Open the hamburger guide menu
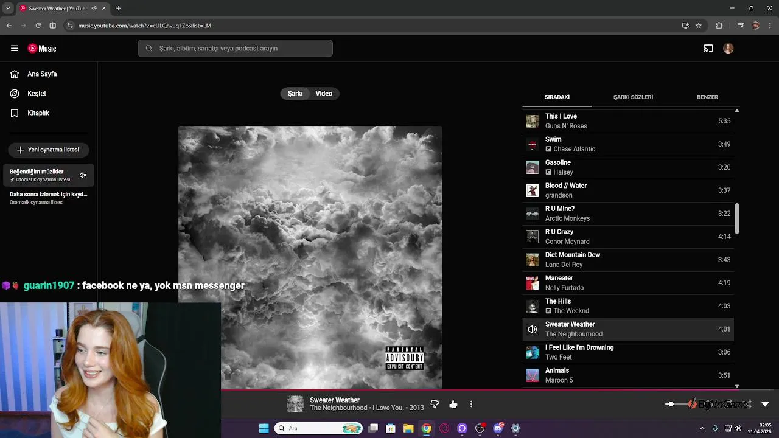Viewport: 779px width, 438px height. pos(15,49)
